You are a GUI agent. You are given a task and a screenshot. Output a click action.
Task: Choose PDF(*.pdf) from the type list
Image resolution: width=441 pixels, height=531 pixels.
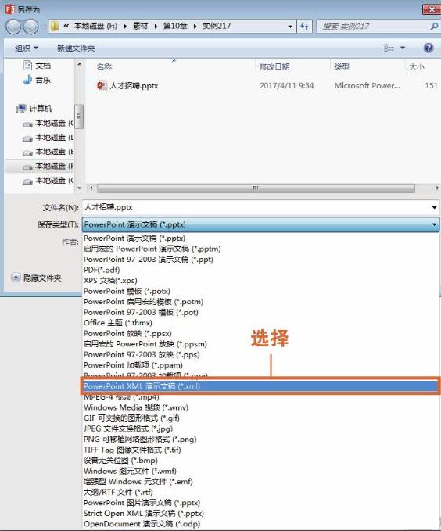(102, 270)
